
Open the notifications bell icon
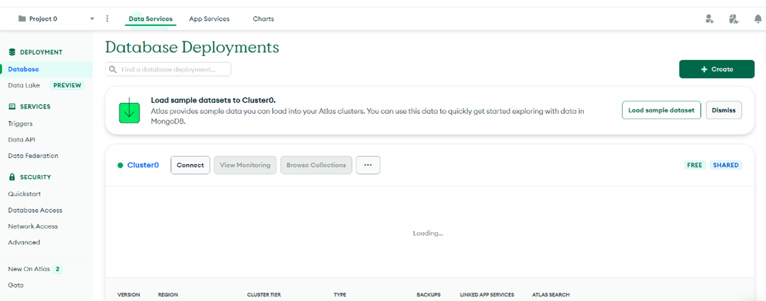click(x=757, y=19)
